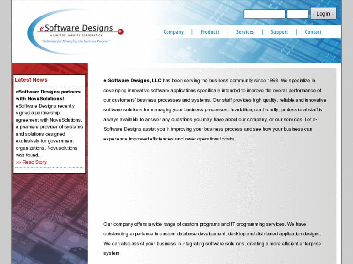Image resolution: width=353 pixels, height=264 pixels.
Task: Click the news text 'was found...'
Action: click(x=29, y=155)
